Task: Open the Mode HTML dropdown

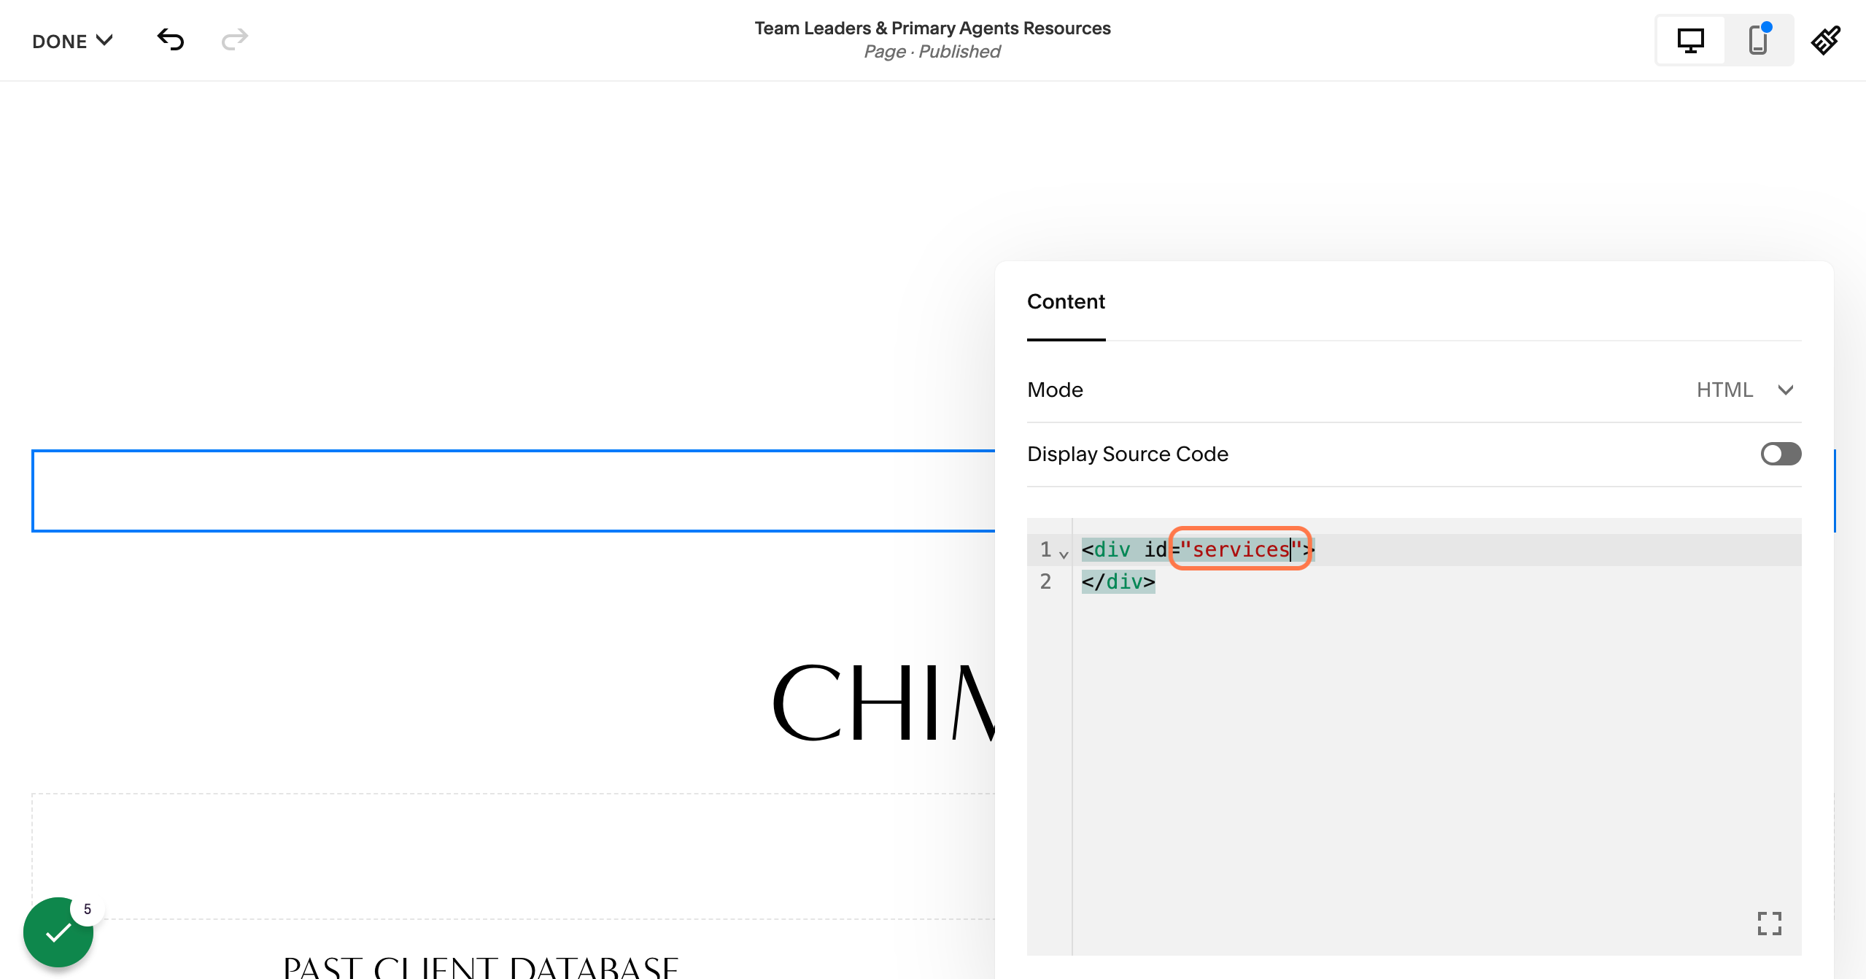Action: pos(1745,390)
